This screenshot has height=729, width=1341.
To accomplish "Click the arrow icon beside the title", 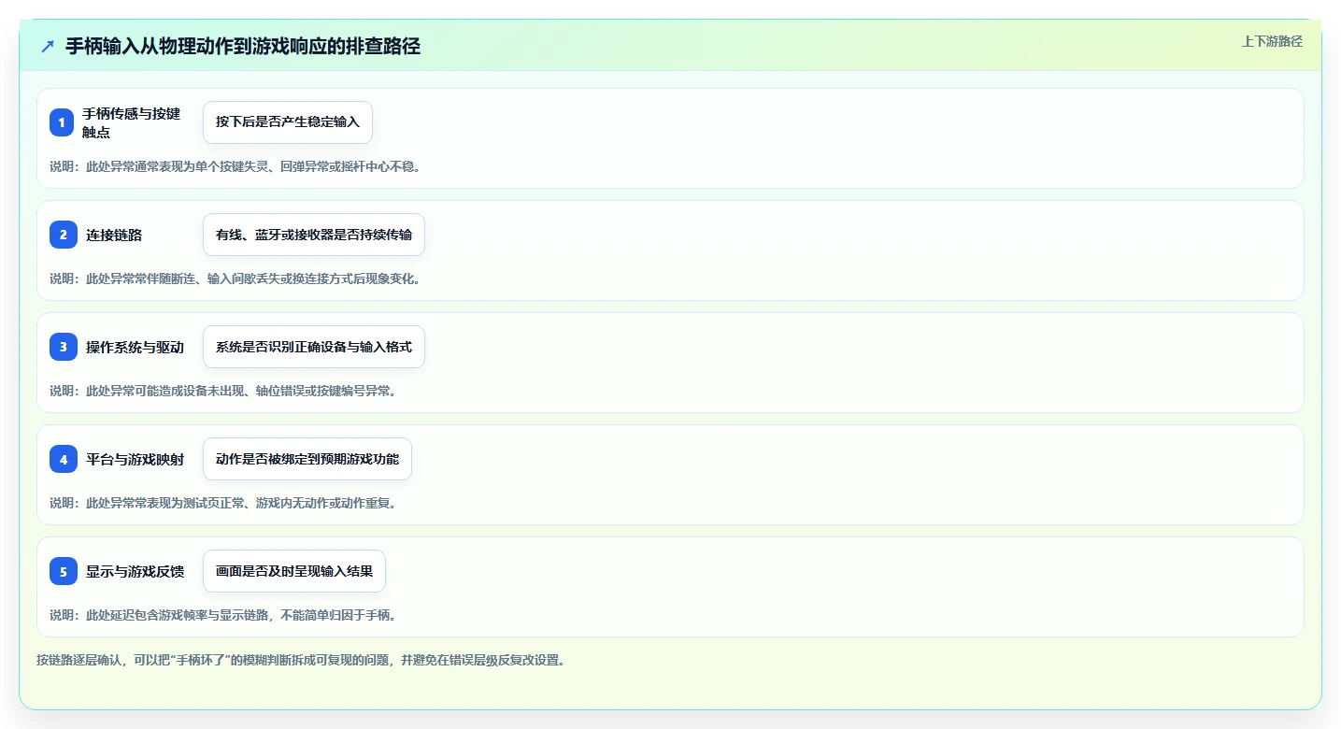I will pyautogui.click(x=48, y=46).
